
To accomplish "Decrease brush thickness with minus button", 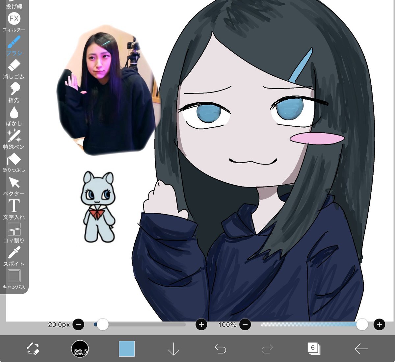I will pyautogui.click(x=78, y=325).
